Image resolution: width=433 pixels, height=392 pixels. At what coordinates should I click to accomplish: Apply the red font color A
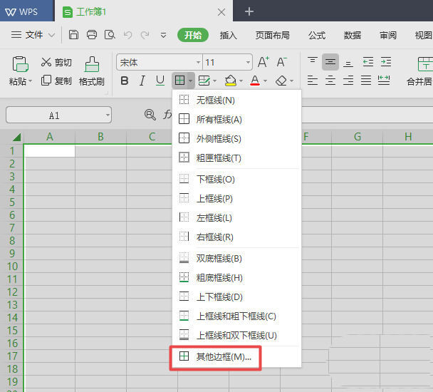click(255, 81)
